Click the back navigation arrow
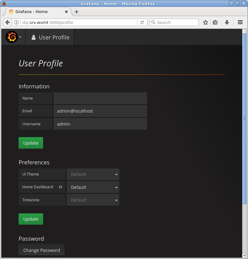The image size is (248, 259). [7, 22]
